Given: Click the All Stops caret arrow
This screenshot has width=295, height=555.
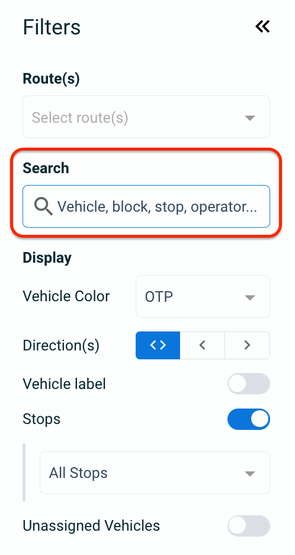Looking at the screenshot, I should coord(250,474).
